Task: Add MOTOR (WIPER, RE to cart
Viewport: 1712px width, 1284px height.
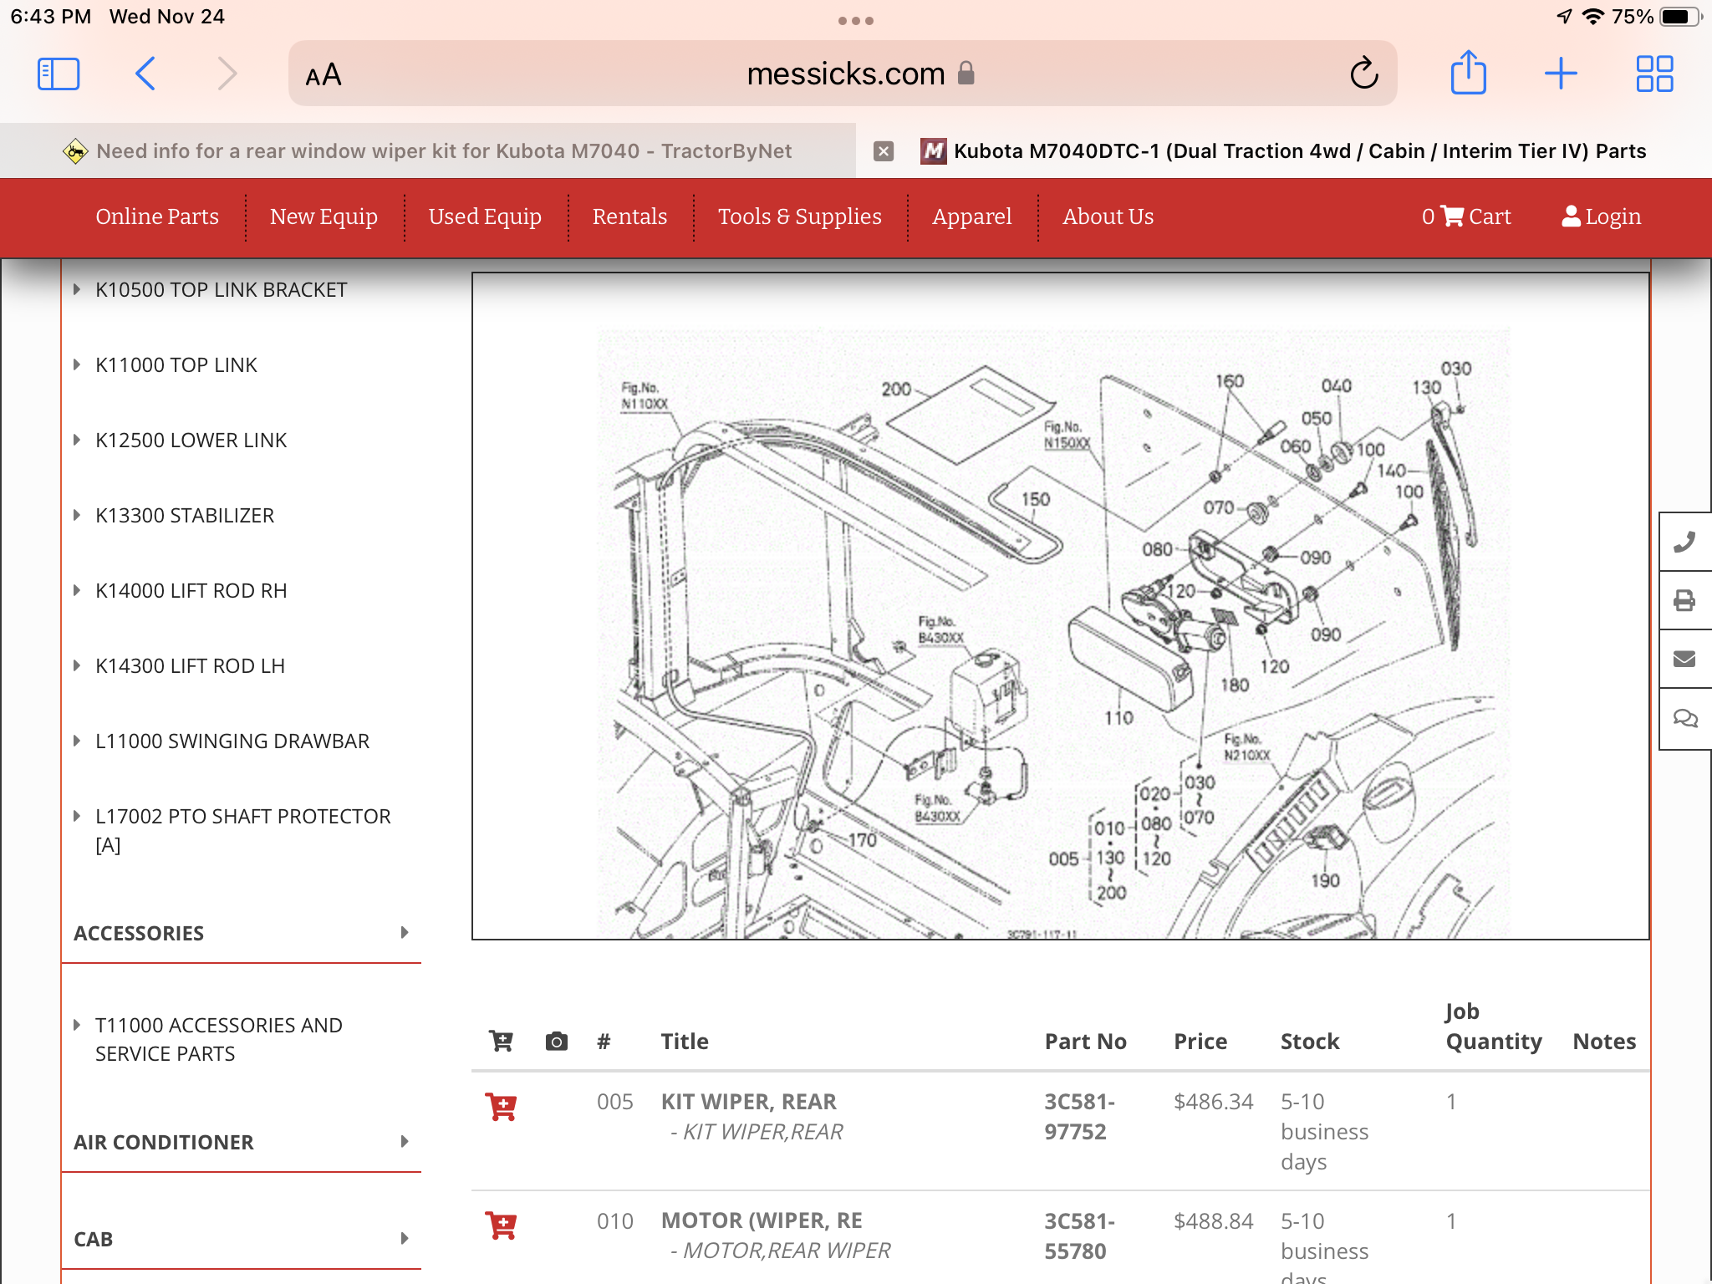Action: click(502, 1225)
